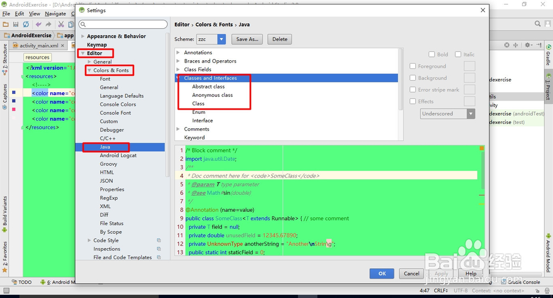Click the Background color swatch box
This screenshot has width=553, height=298.
(469, 77)
